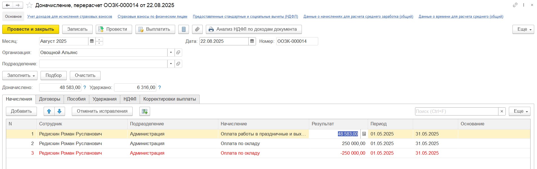Open the attached files paperclip icon
This screenshot has width=537, height=169.
pos(197,29)
